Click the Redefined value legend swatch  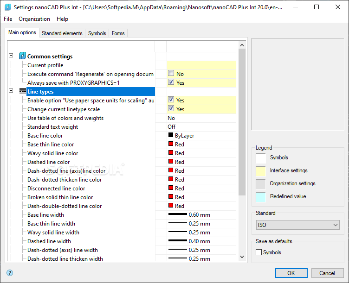coord(261,197)
